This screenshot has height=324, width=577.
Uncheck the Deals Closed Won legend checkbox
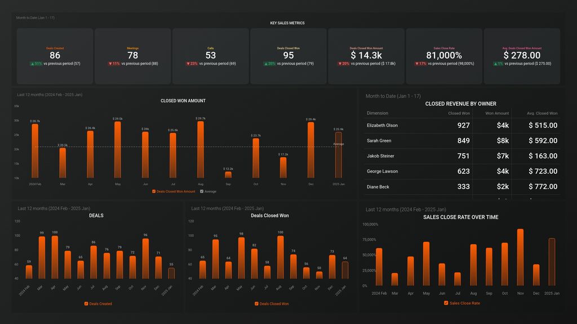[256, 304]
